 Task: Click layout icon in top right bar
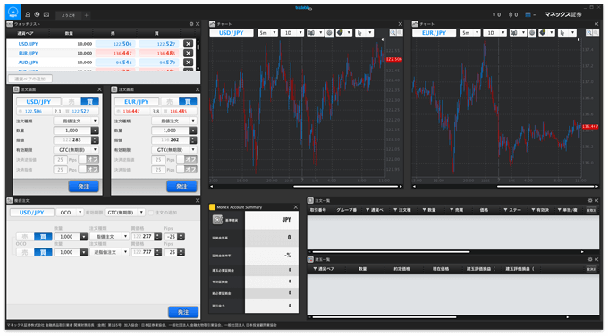coord(528,14)
